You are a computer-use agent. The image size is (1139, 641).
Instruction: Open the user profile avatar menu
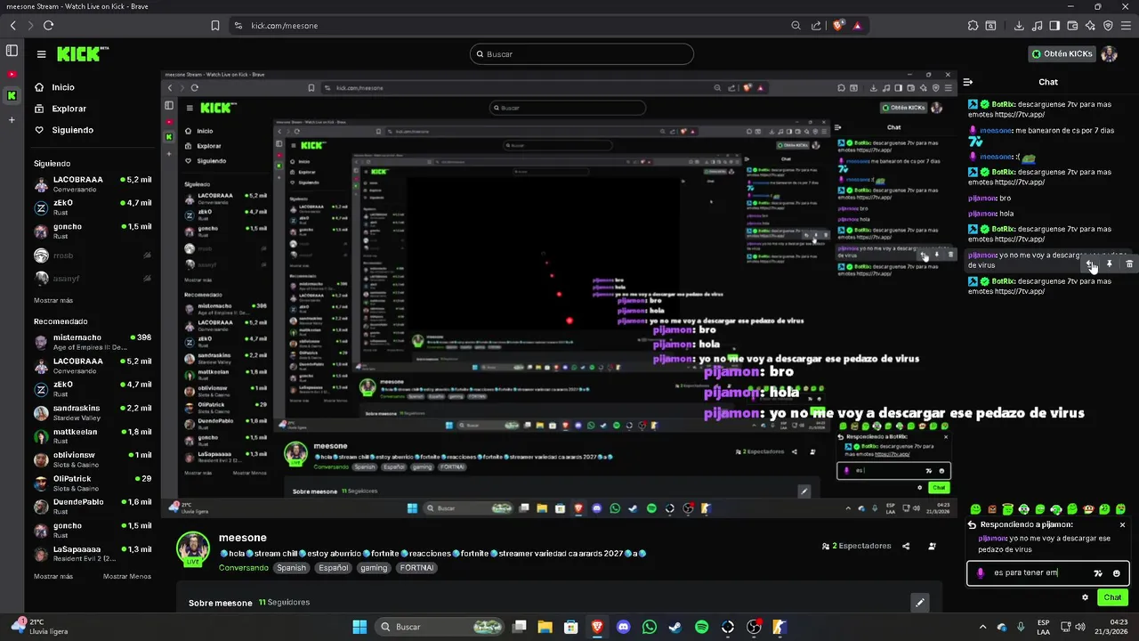(x=1109, y=54)
